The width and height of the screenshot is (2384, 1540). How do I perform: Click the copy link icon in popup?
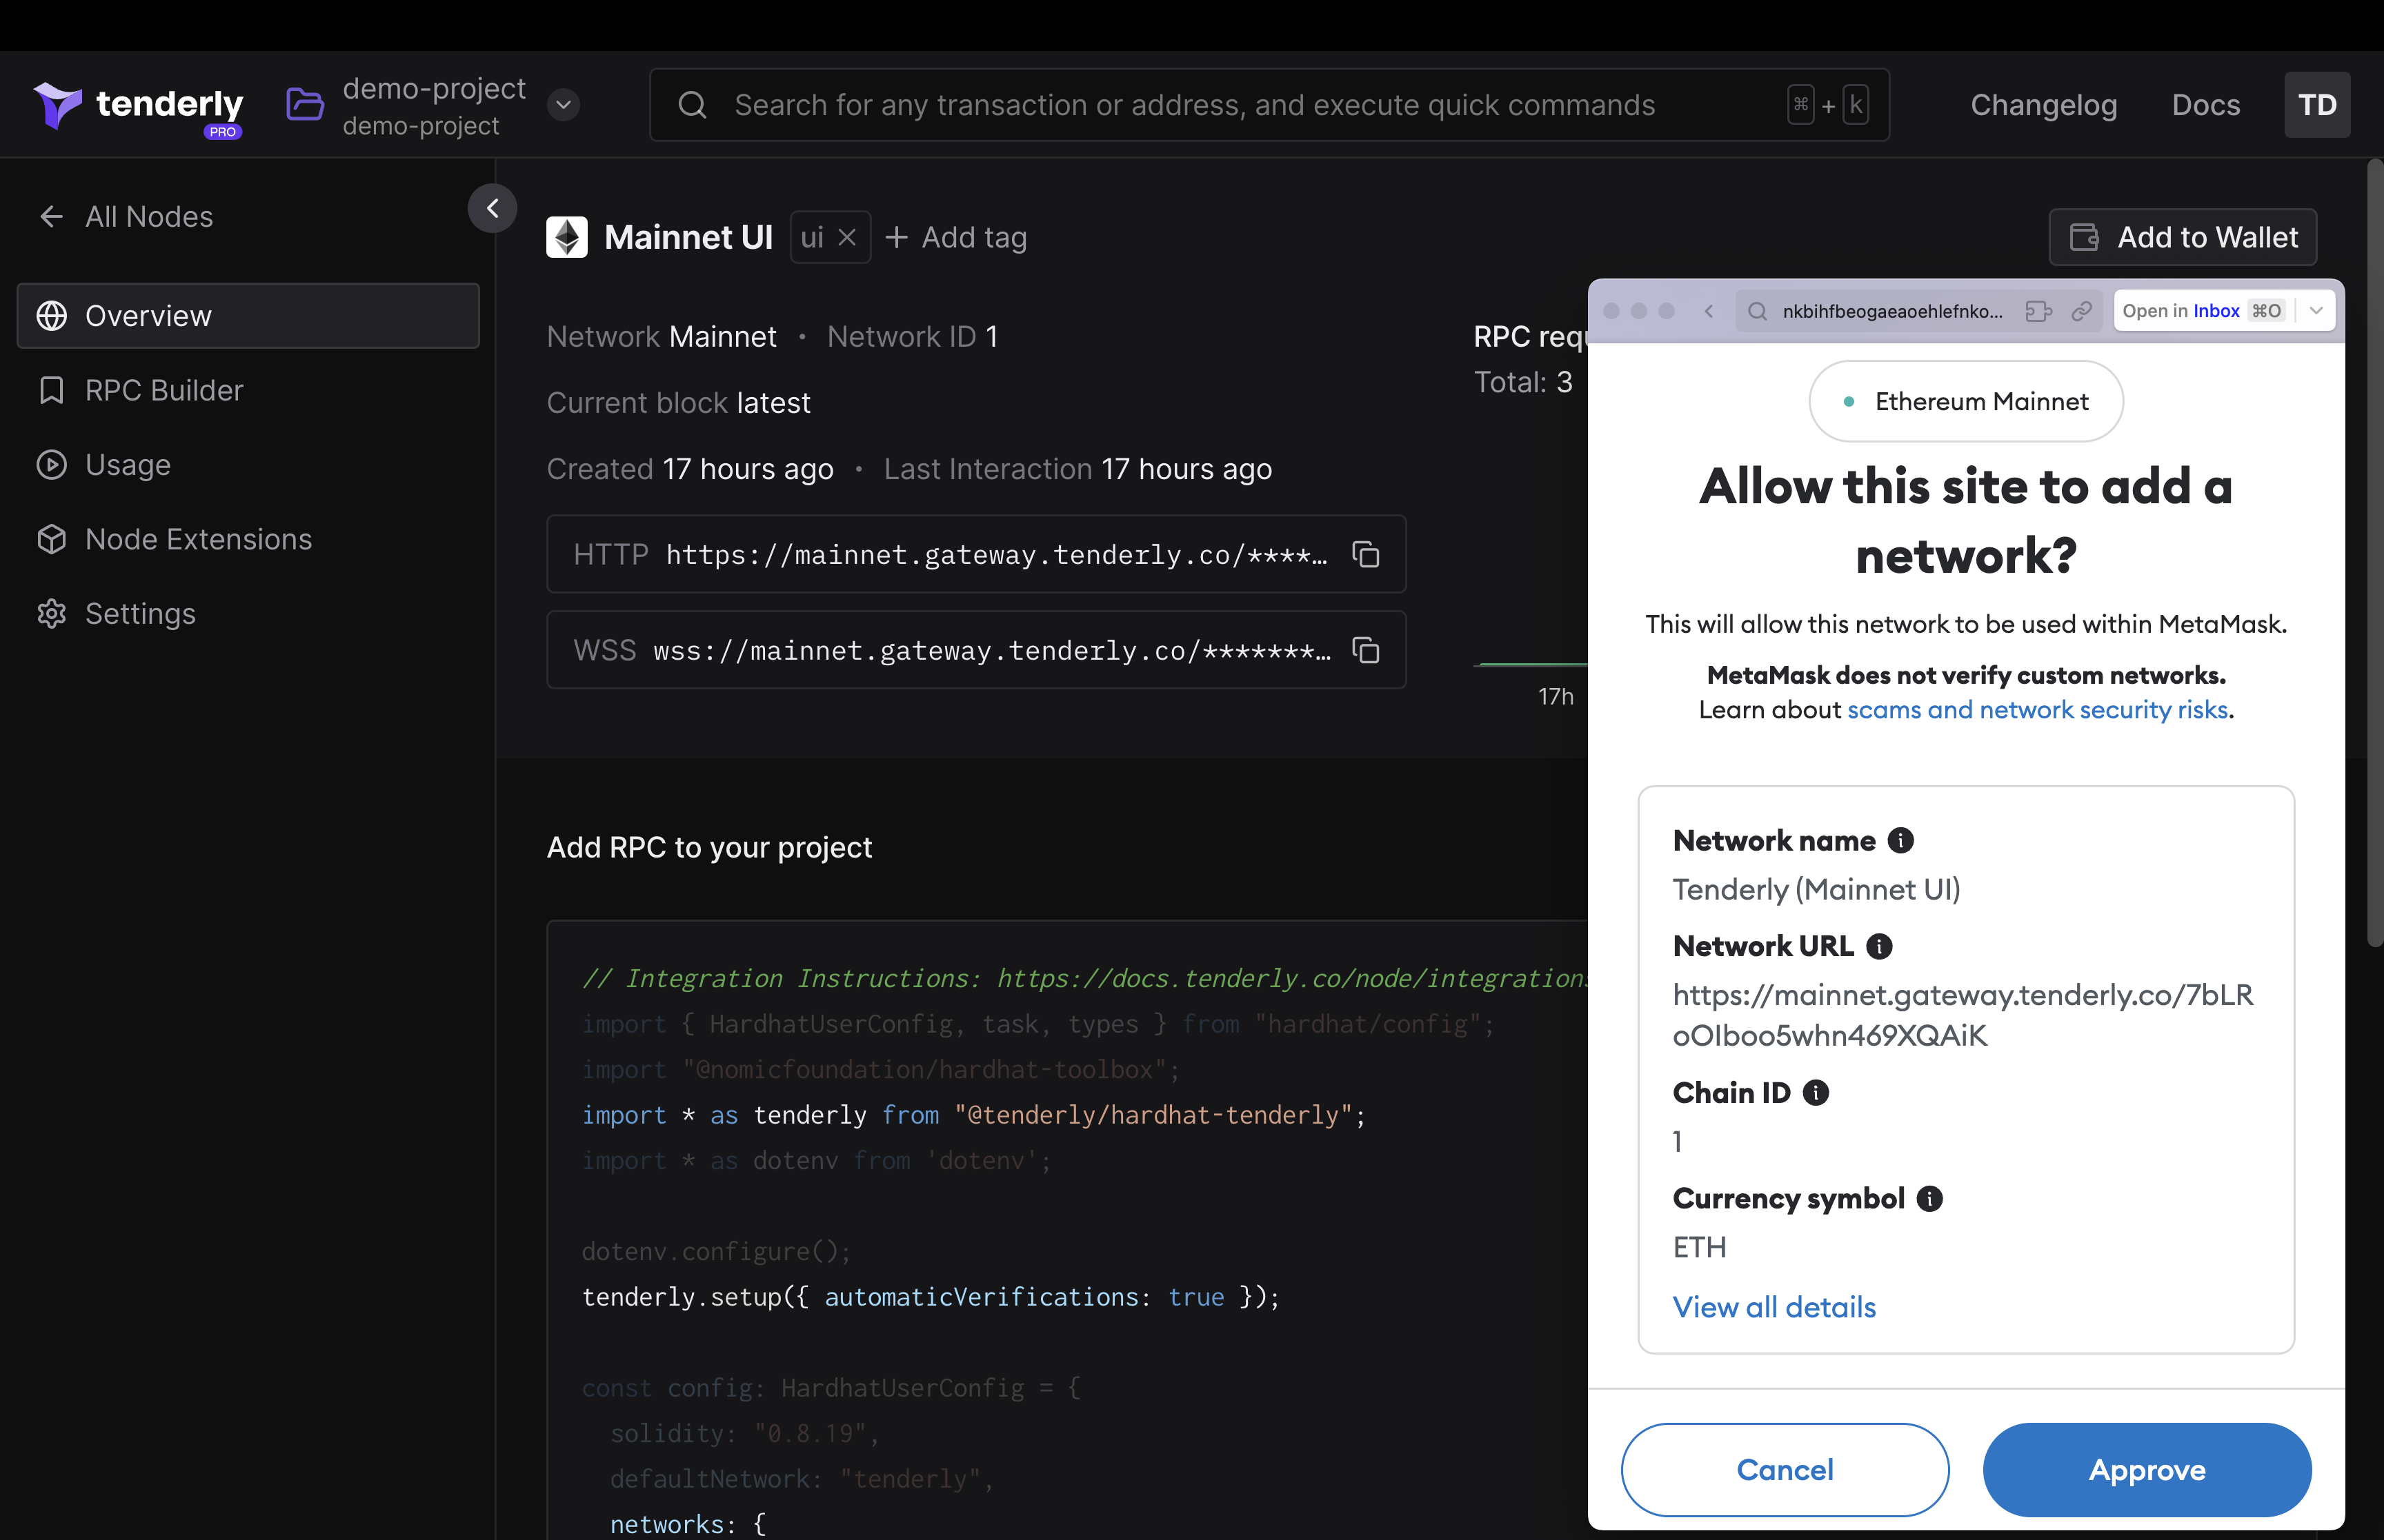pyautogui.click(x=2082, y=311)
